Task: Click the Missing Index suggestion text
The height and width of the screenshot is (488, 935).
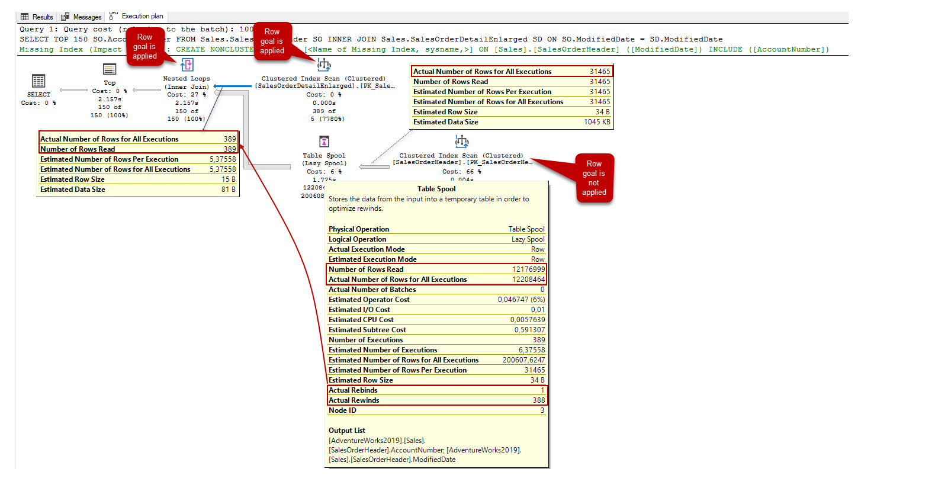Action: coord(424,50)
